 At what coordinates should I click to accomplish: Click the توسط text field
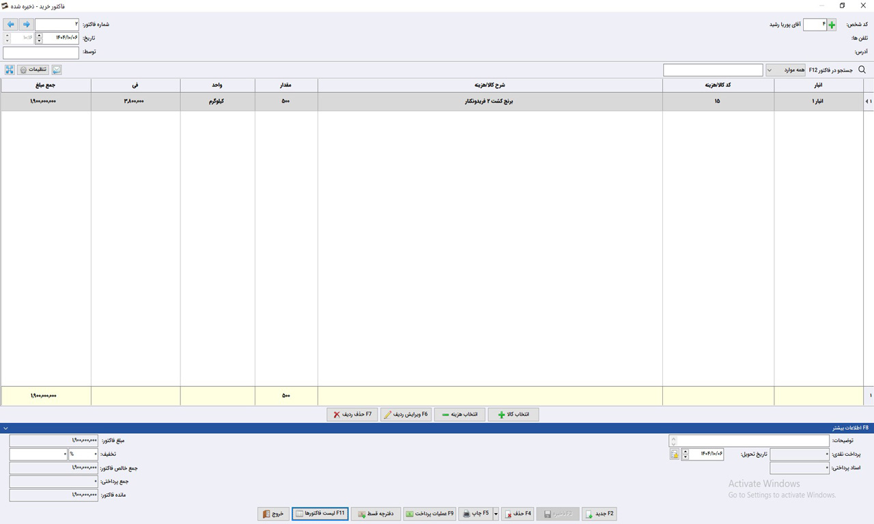coord(41,53)
